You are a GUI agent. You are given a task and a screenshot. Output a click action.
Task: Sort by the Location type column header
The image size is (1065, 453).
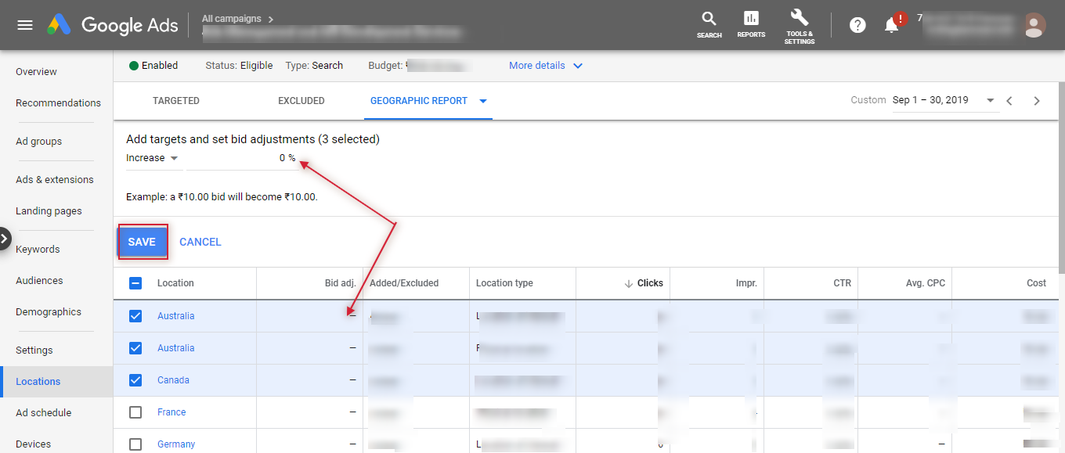click(504, 283)
